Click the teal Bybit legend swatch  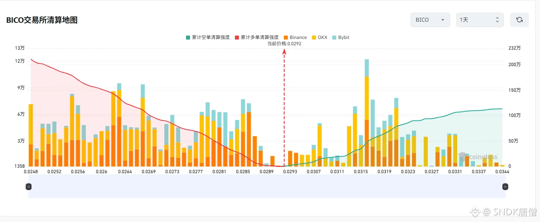coord(334,37)
